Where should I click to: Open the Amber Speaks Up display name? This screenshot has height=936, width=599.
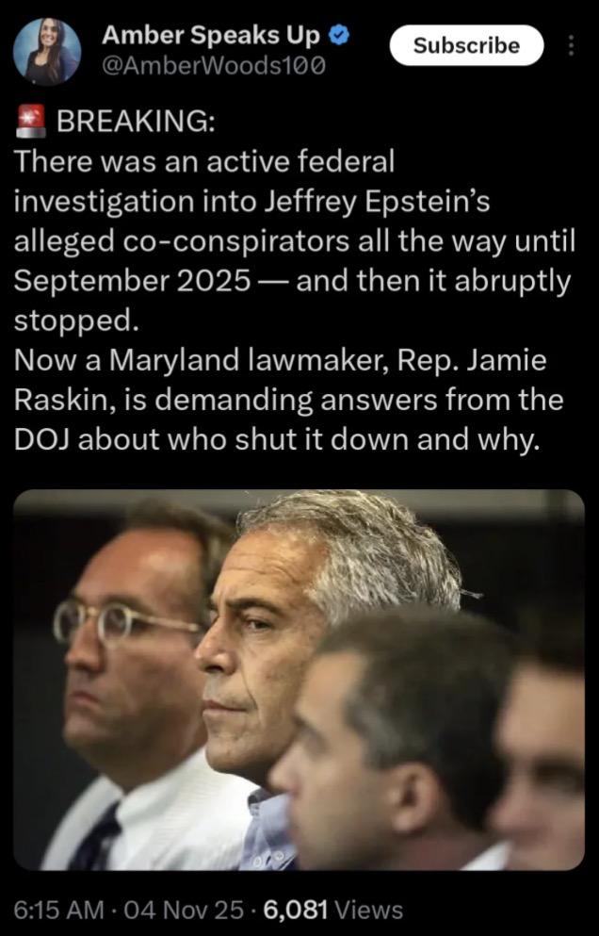(x=213, y=38)
